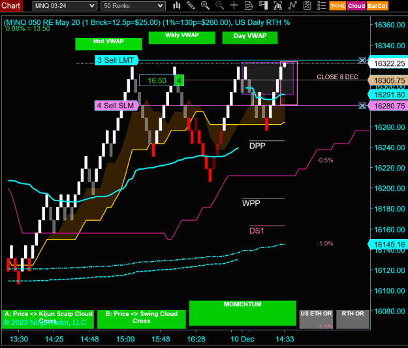Click the Day VWAP green button
Image resolution: width=408 pixels, height=348 pixels.
tap(250, 38)
